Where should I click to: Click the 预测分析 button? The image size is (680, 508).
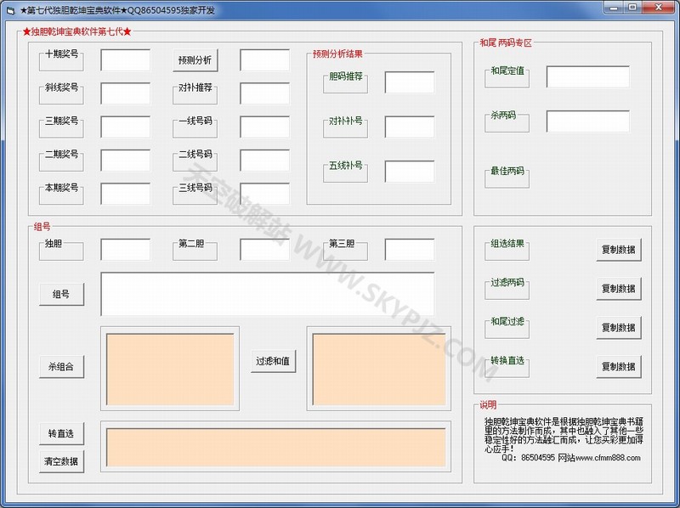tap(195, 60)
